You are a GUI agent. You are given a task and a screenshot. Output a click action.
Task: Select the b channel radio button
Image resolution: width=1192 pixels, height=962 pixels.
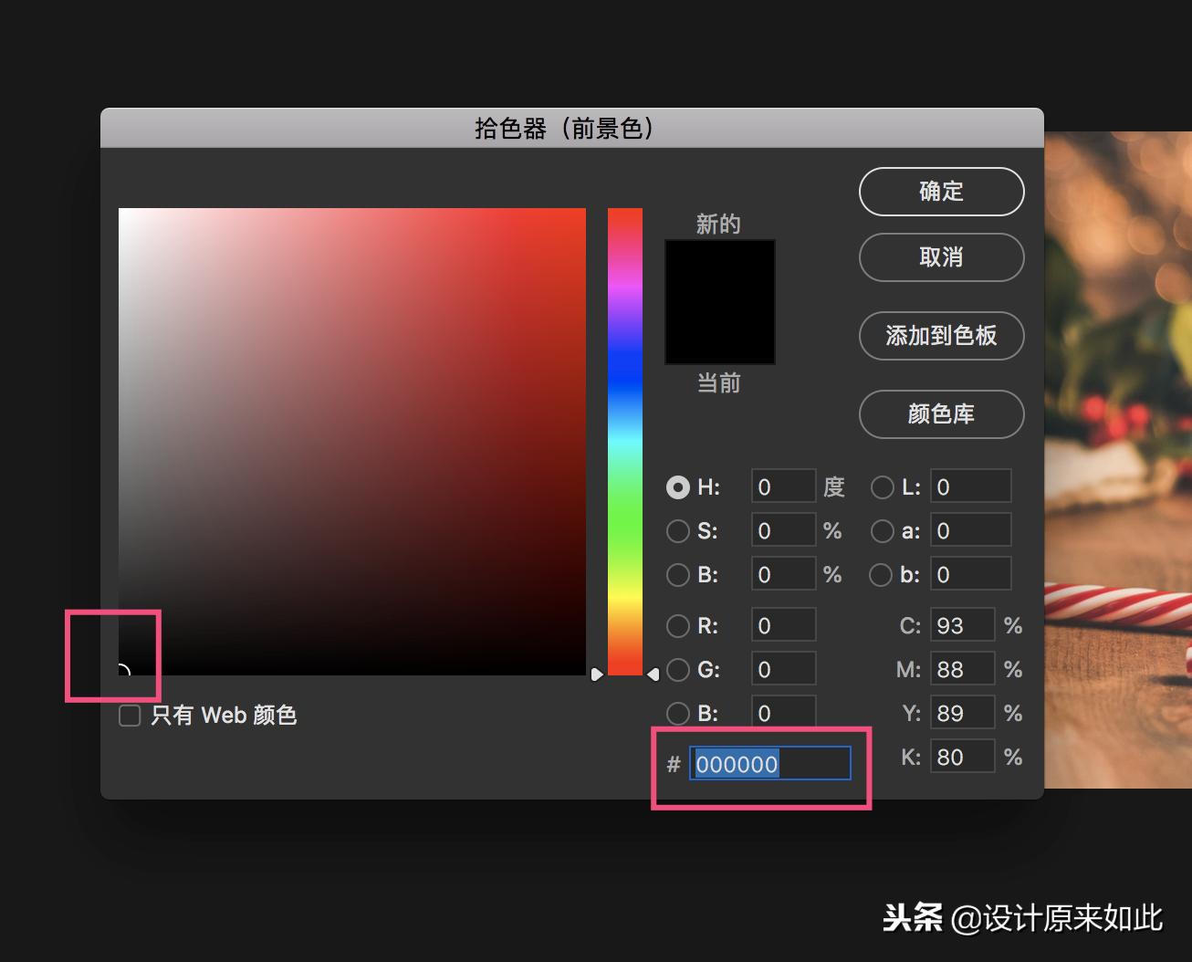(x=880, y=574)
